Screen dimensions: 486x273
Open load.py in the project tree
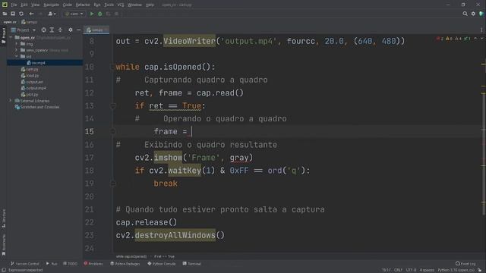[x=32, y=76]
